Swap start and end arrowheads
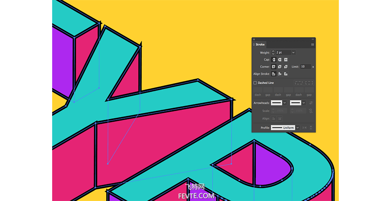The width and height of the screenshot is (391, 201). [x=311, y=103]
